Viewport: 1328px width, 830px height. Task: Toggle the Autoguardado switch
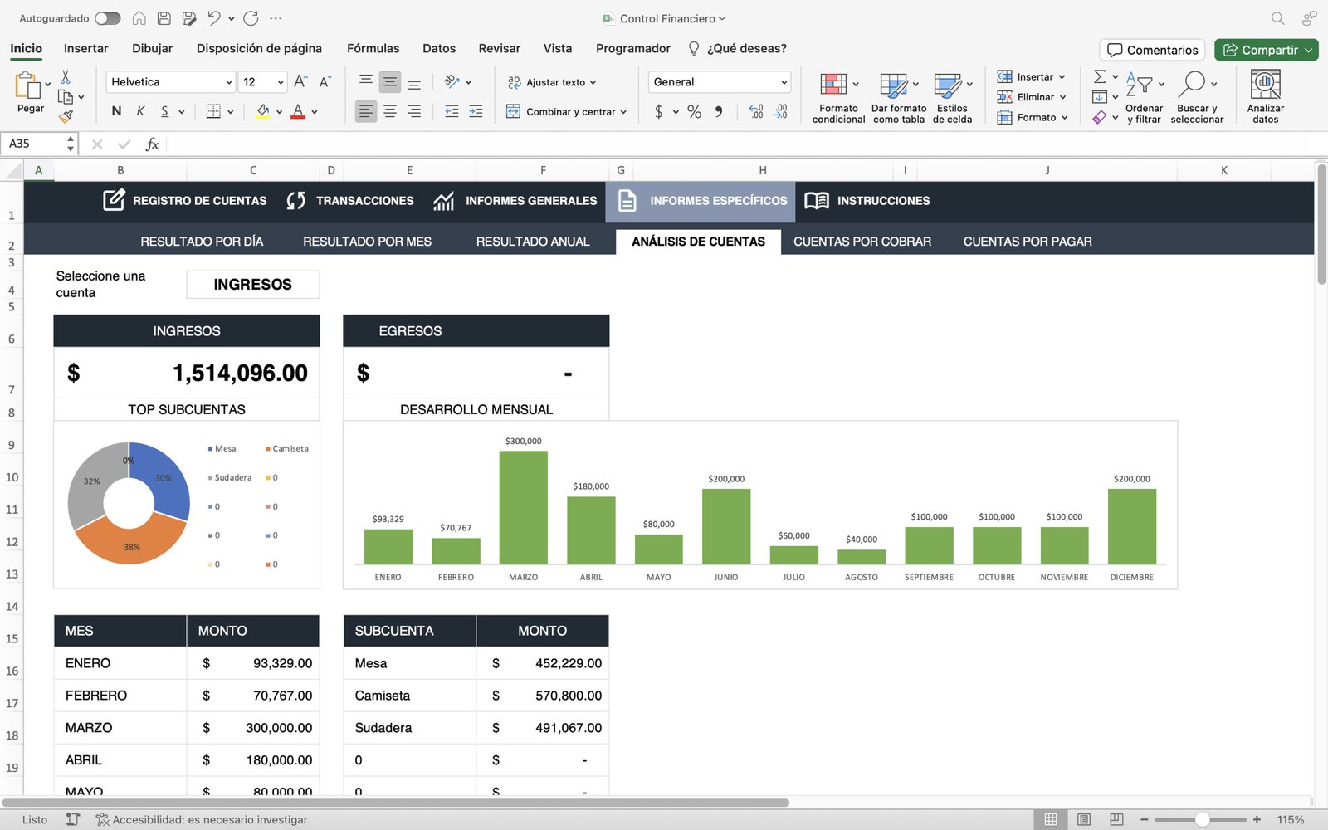point(107,18)
